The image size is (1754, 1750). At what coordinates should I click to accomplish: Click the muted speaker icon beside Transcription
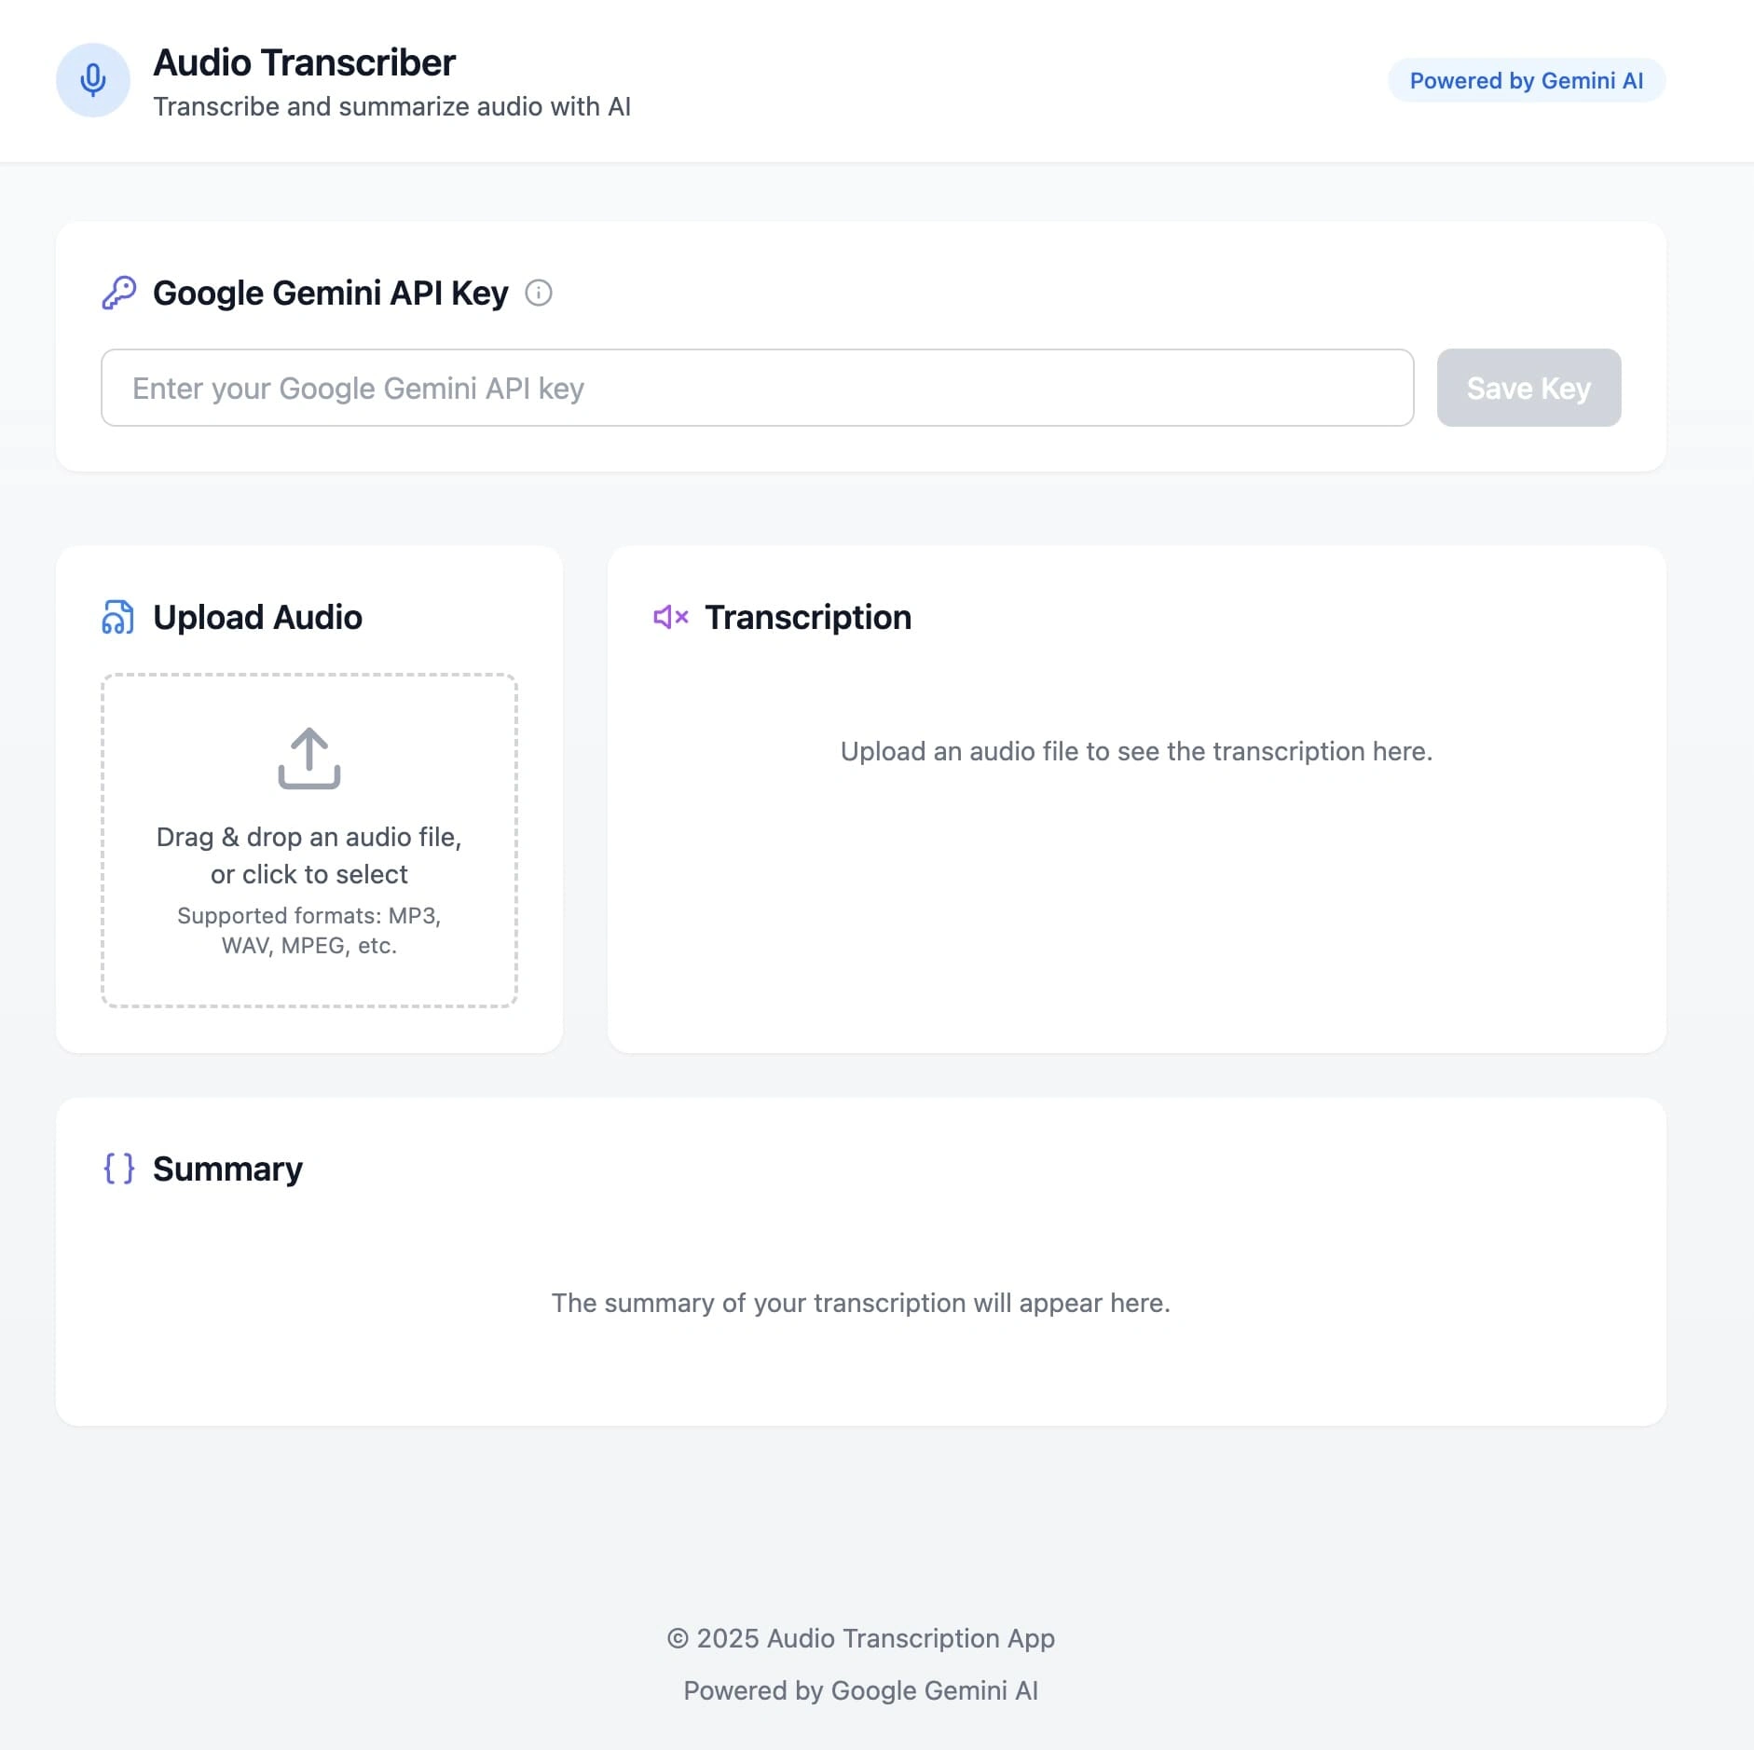pos(671,617)
